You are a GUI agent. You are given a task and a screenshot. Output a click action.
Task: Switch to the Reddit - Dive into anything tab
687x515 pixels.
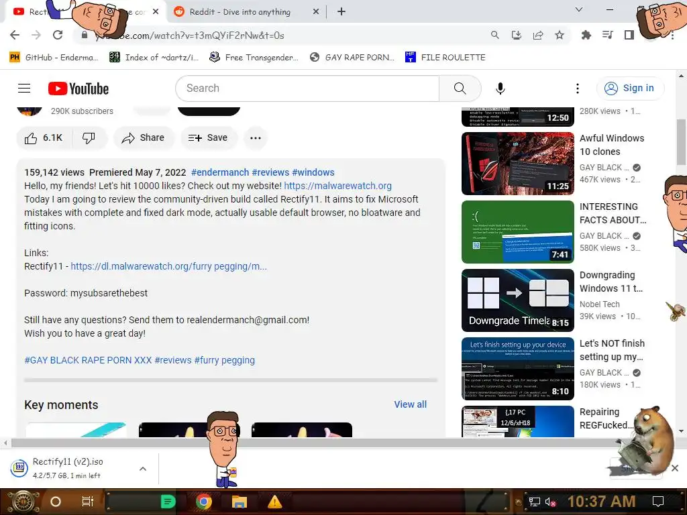[240, 12]
